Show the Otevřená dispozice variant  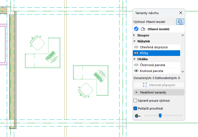point(136,47)
